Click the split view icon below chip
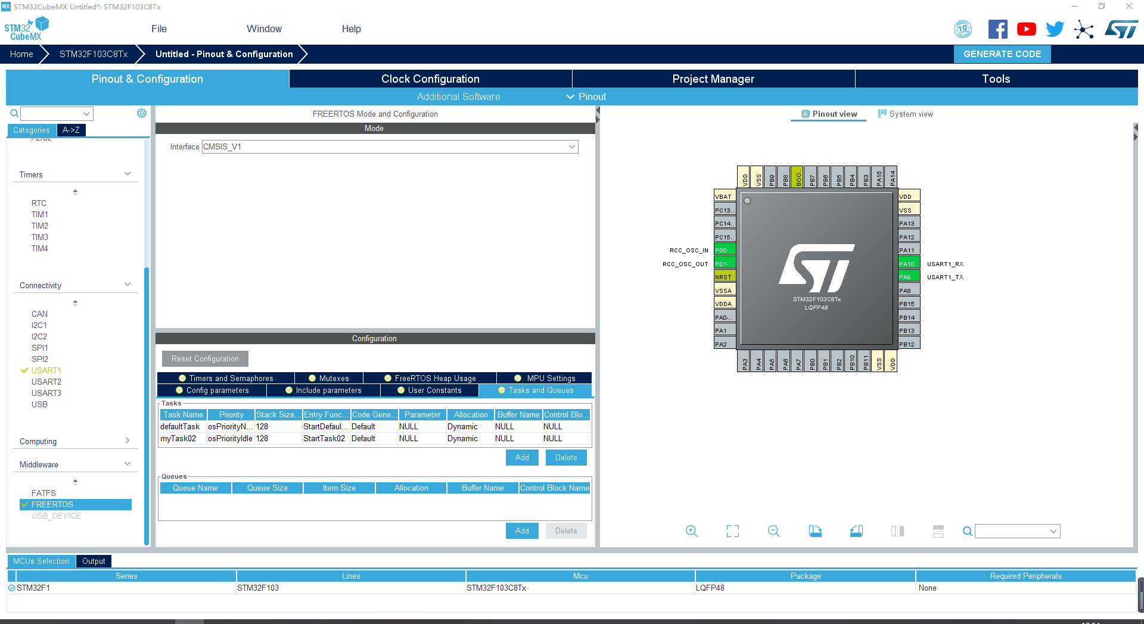Image resolution: width=1144 pixels, height=624 pixels. click(897, 531)
